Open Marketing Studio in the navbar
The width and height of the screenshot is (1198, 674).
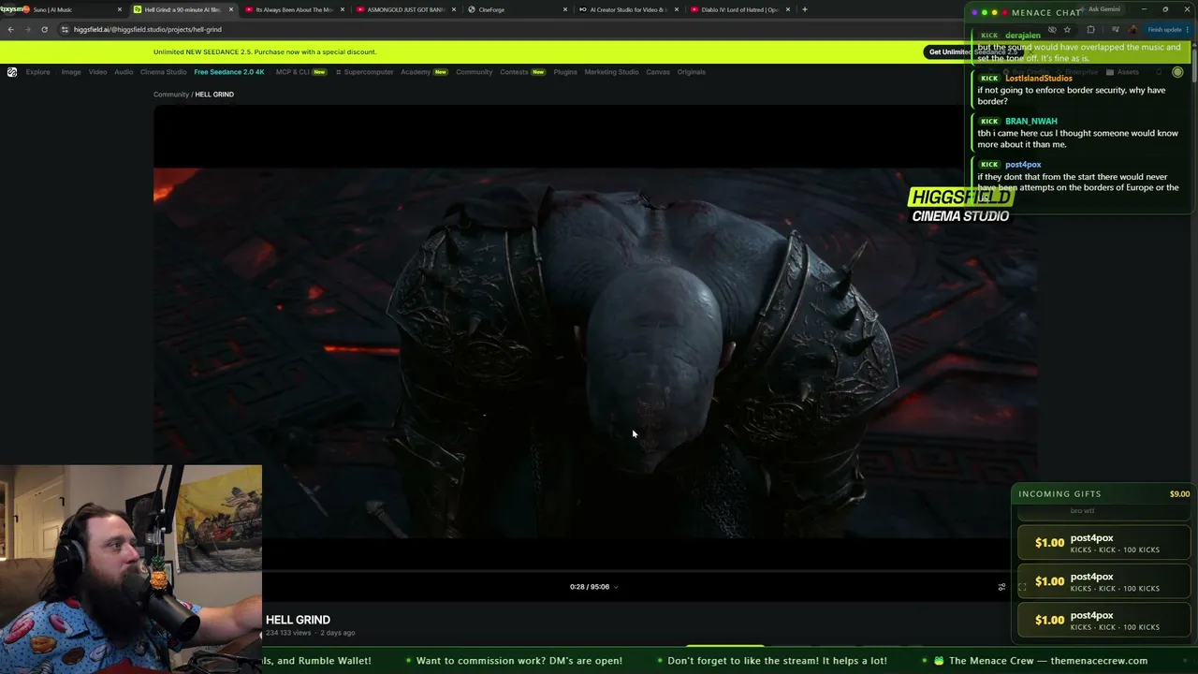tap(612, 72)
